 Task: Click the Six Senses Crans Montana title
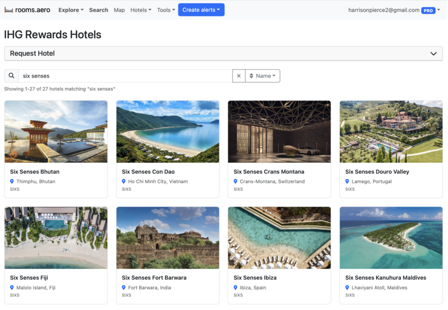coord(269,172)
